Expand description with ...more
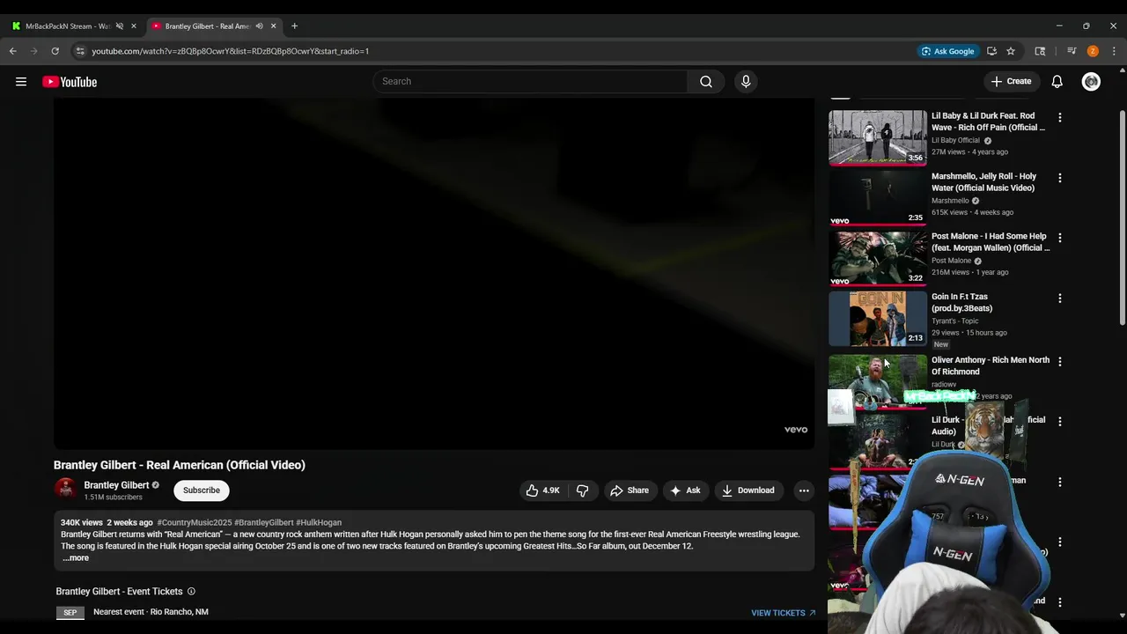Screen dimensions: 1127x634 pyautogui.click(x=76, y=557)
